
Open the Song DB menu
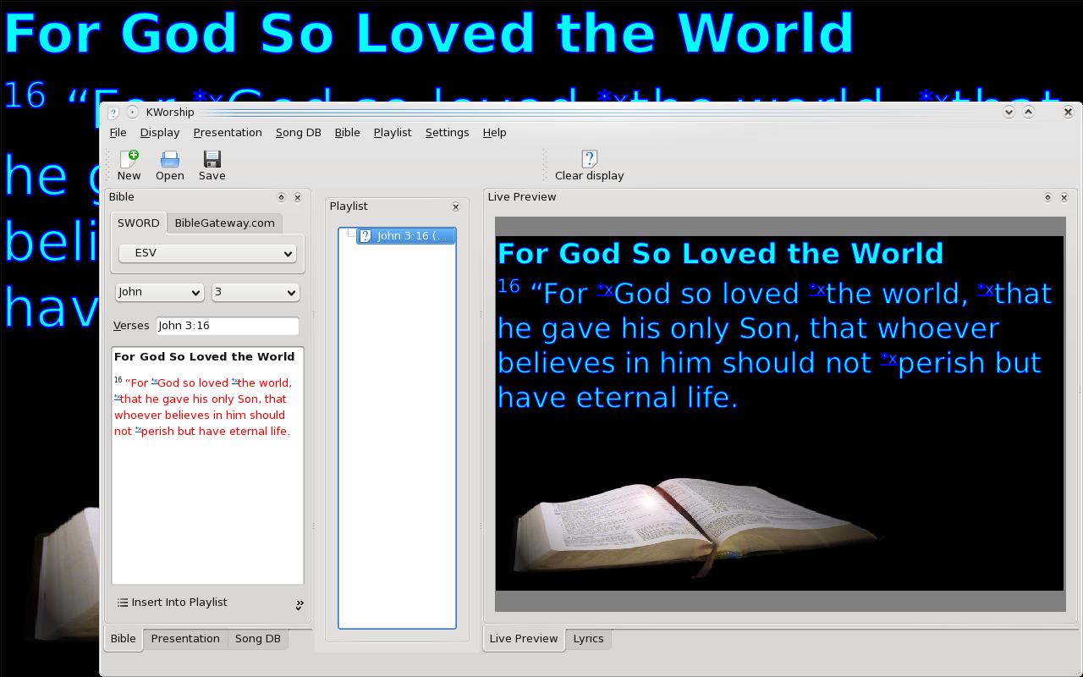click(x=298, y=133)
